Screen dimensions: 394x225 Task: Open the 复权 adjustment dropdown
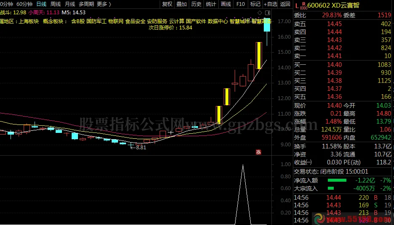pyautogui.click(x=167, y=4)
